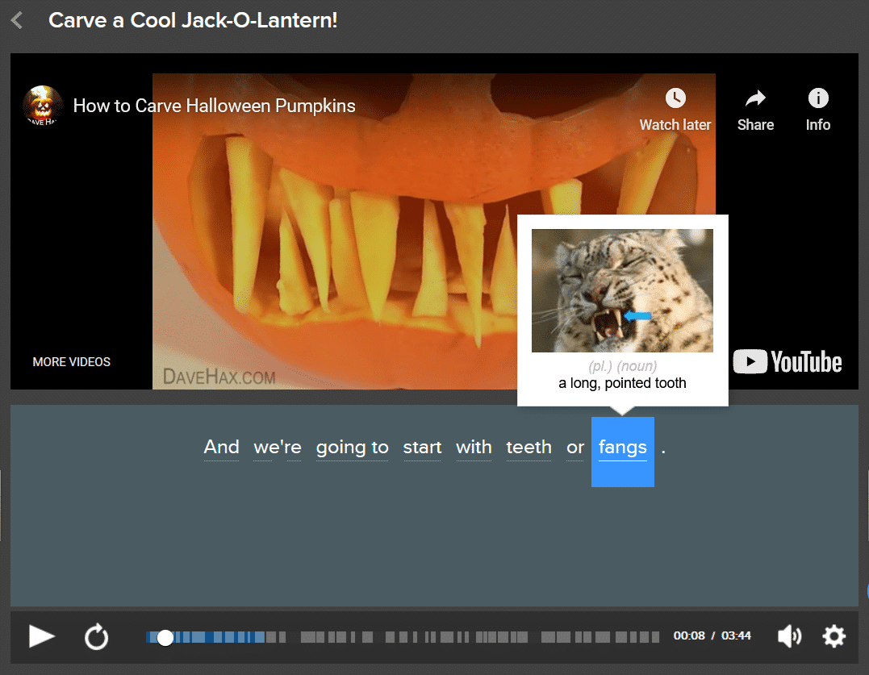Select the highlighted word 'fangs'
Screen dimensions: 869x675
point(623,448)
